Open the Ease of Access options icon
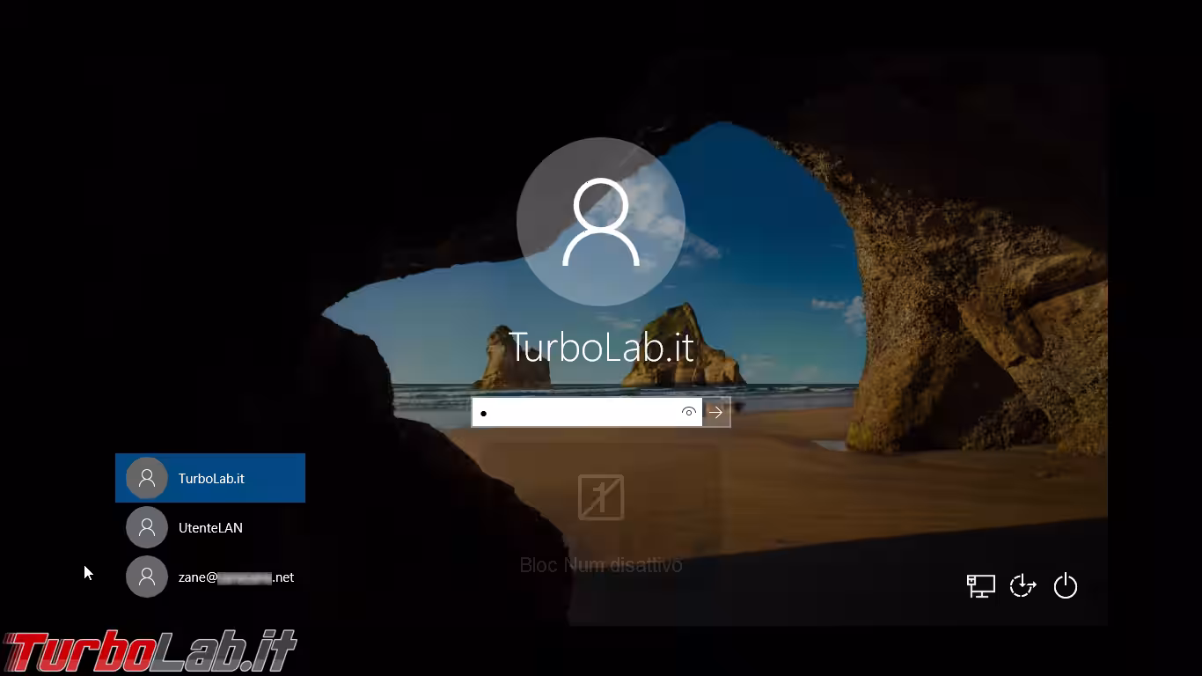The width and height of the screenshot is (1202, 676). coord(1022,586)
